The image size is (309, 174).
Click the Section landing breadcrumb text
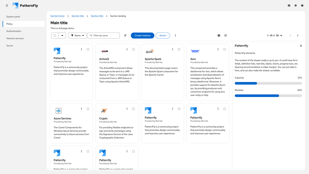tap(118, 16)
